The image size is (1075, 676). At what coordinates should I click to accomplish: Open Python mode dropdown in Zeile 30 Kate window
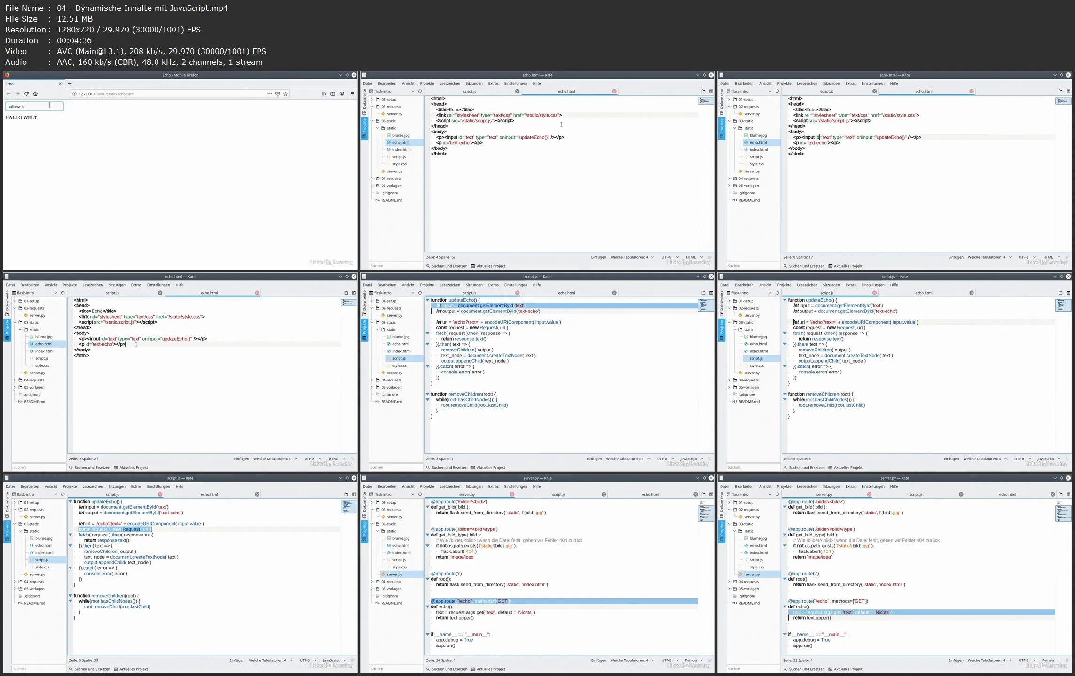tap(694, 660)
